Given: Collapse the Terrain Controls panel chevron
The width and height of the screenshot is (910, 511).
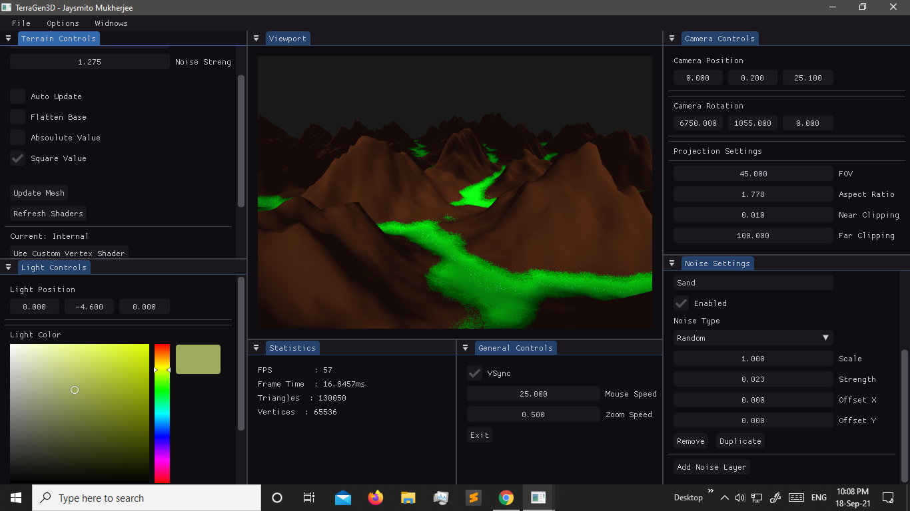Looking at the screenshot, I should pos(9,38).
